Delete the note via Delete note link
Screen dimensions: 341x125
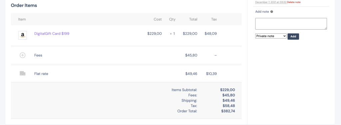tap(294, 2)
